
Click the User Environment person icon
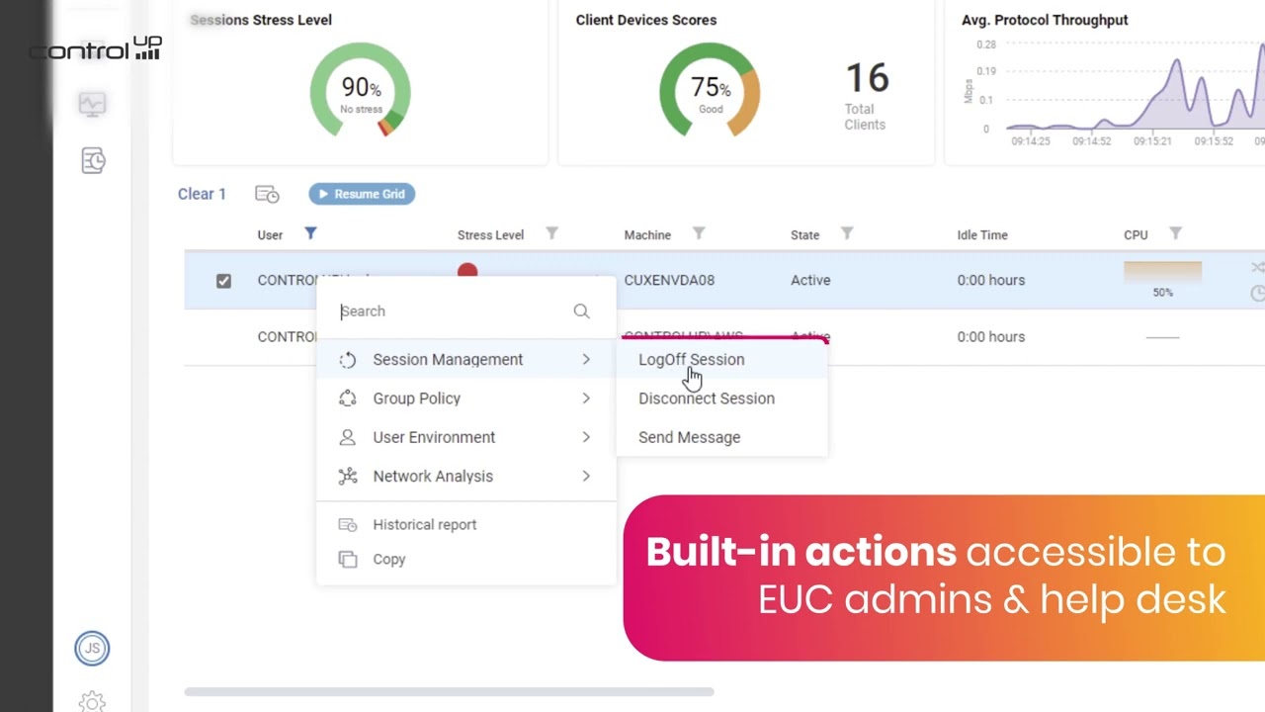[x=347, y=437]
